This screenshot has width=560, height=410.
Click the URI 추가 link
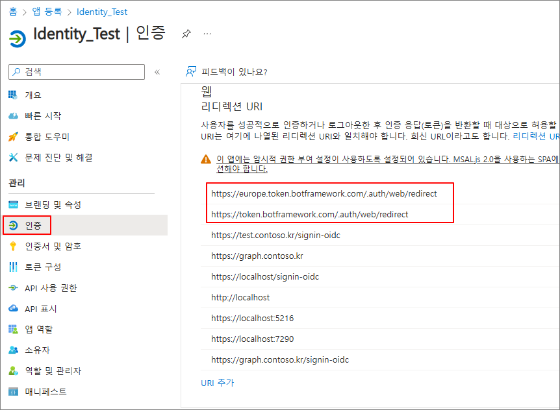(217, 383)
